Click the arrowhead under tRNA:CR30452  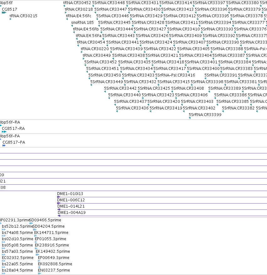pyautogui.click(x=64, y=6)
